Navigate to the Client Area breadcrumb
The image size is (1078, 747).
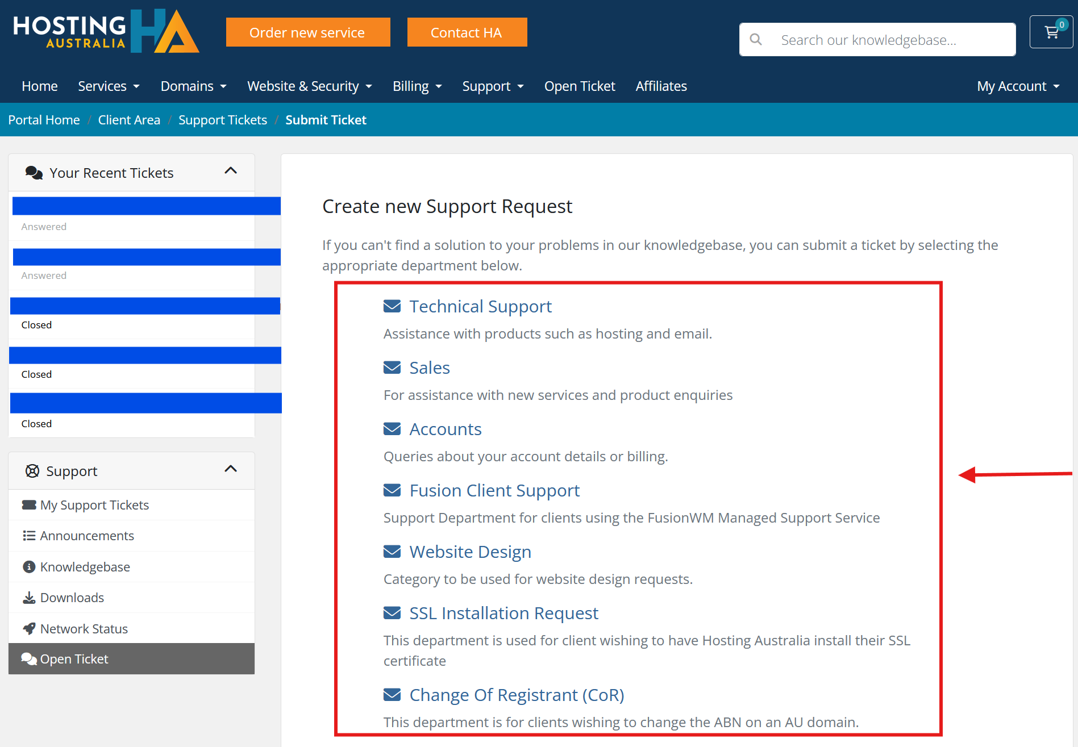[129, 120]
